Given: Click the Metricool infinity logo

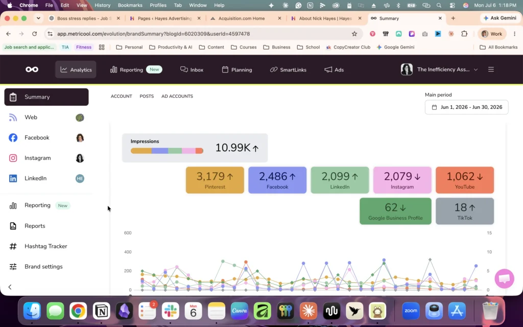Looking at the screenshot, I should 32,69.
